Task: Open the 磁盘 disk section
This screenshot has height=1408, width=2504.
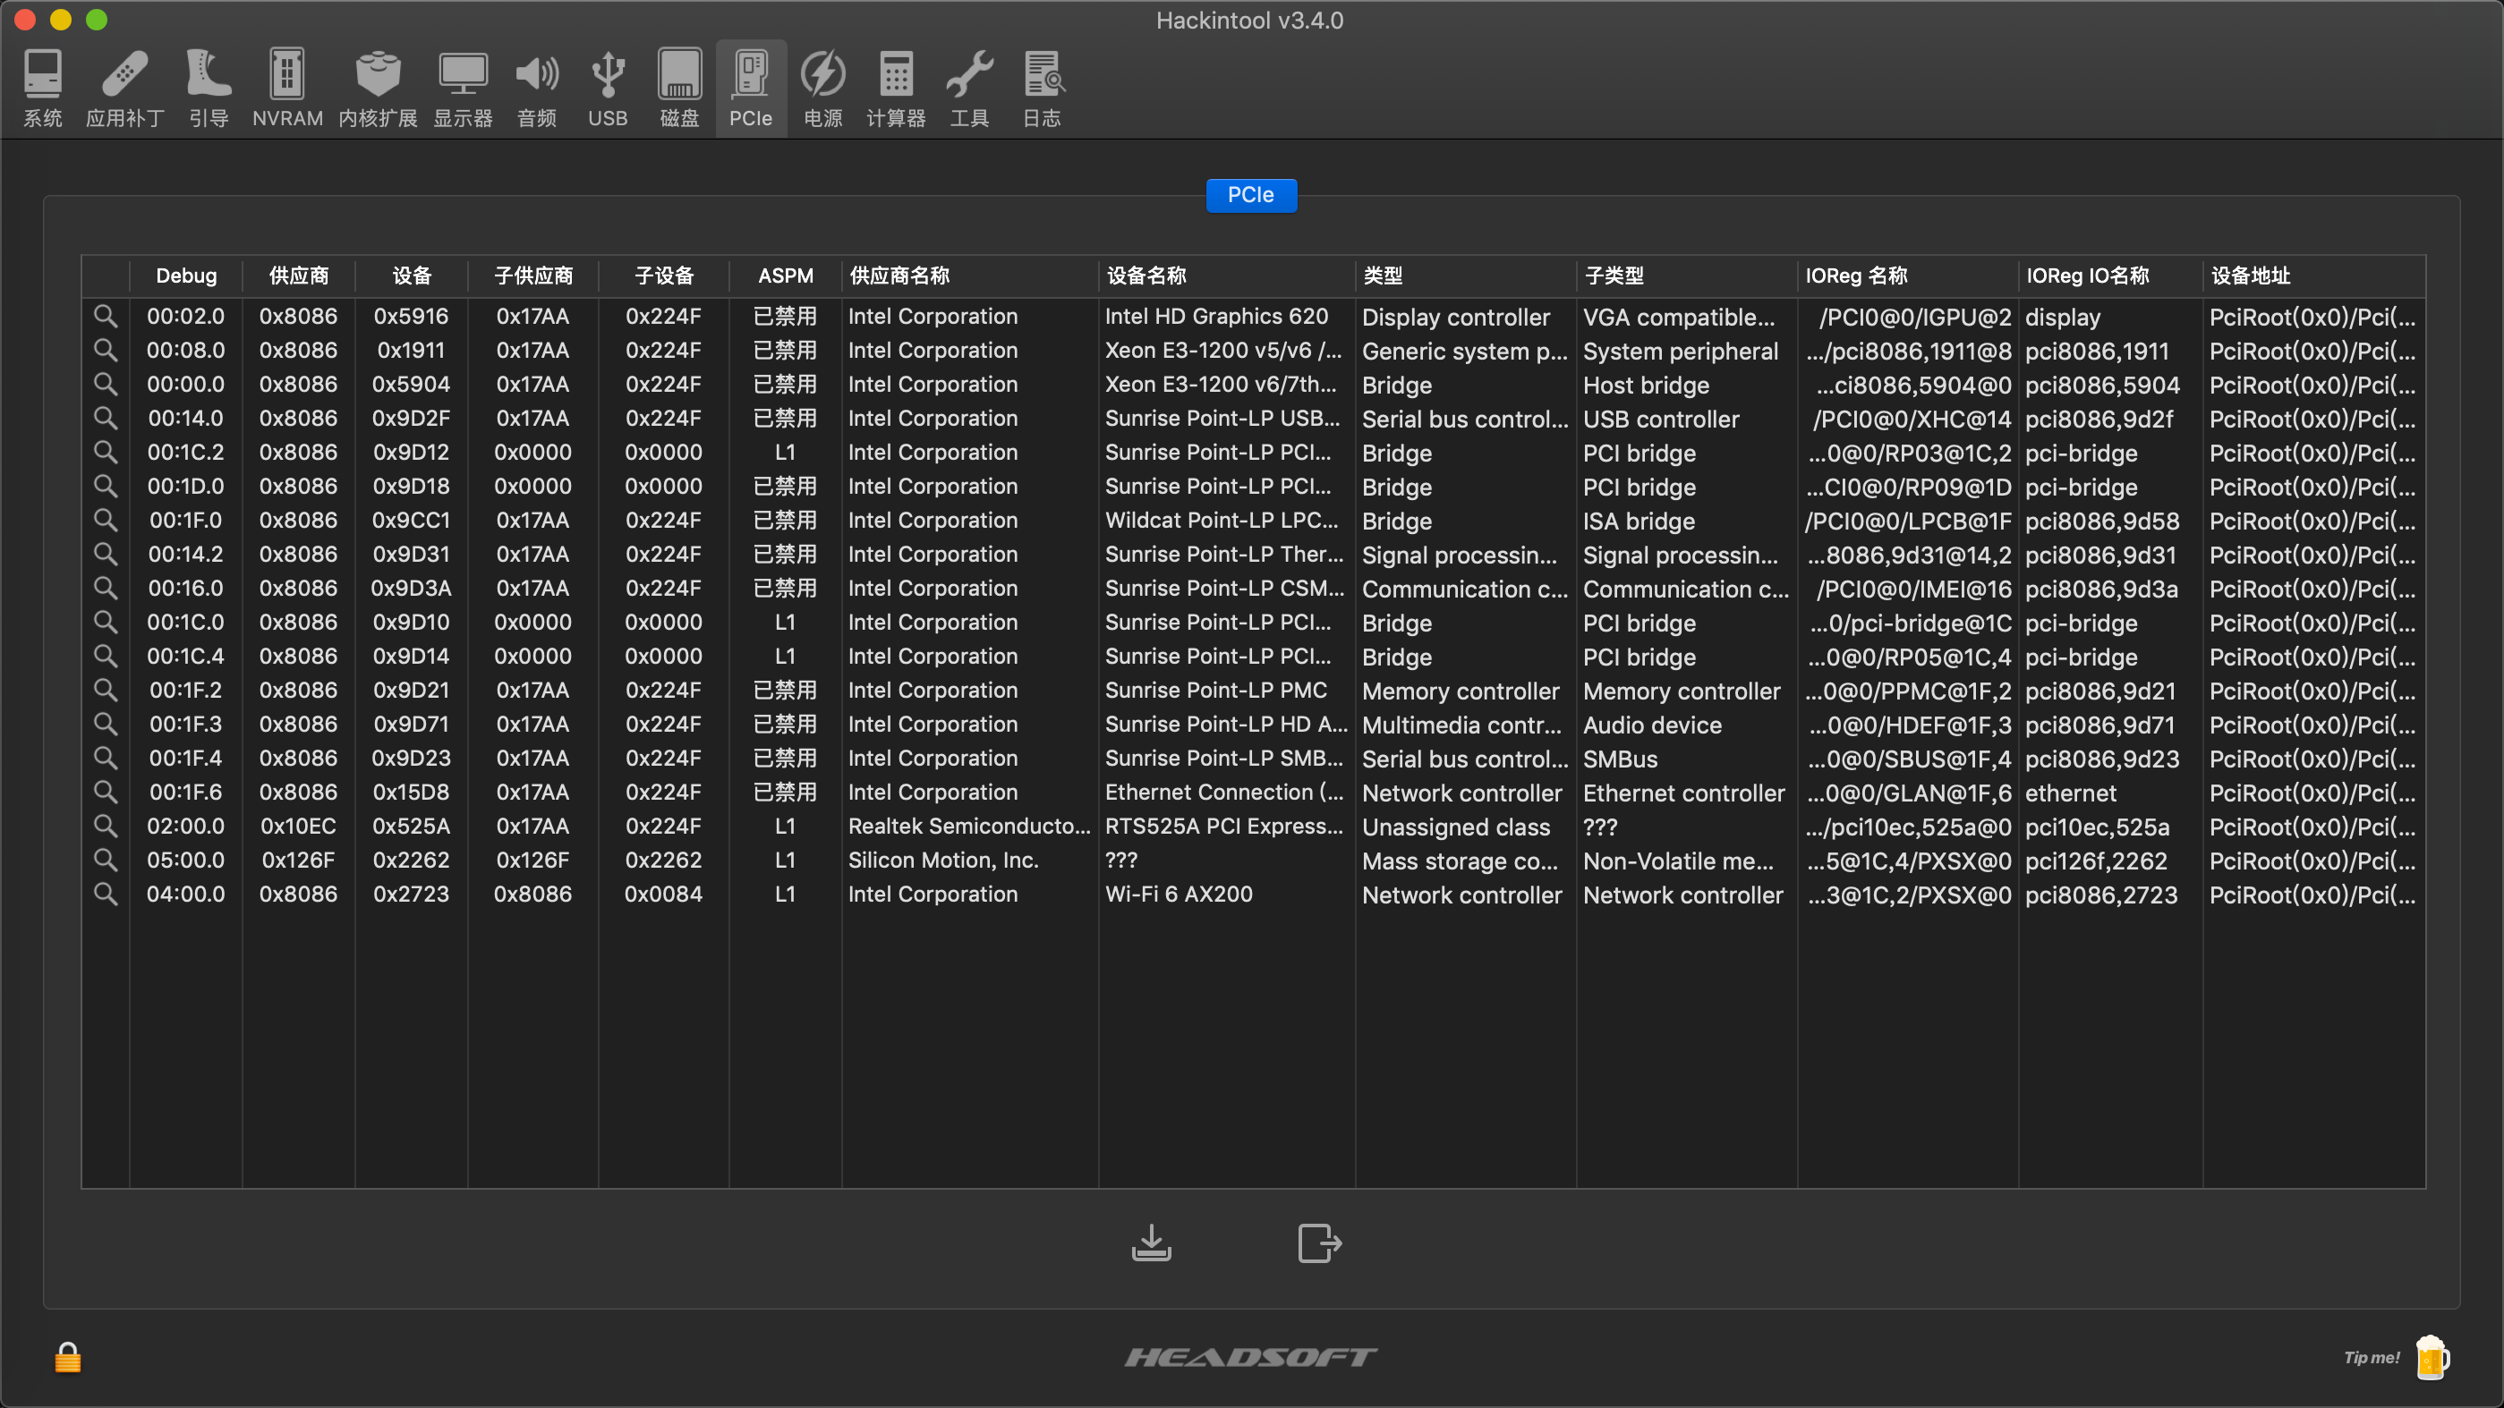Action: (679, 88)
